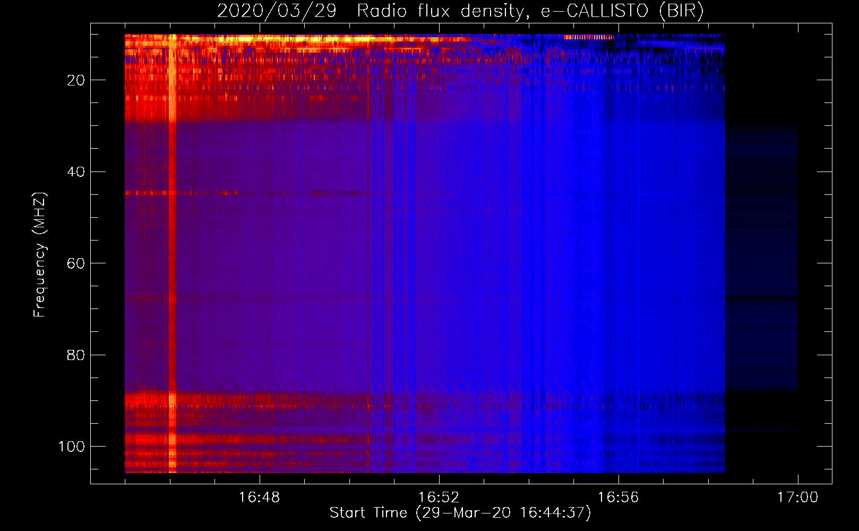Select the 16:56 time tick label
Viewport: 859px width, 531px height.
(618, 498)
